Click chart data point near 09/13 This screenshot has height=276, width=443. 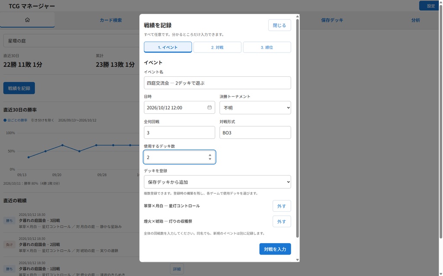29,157
